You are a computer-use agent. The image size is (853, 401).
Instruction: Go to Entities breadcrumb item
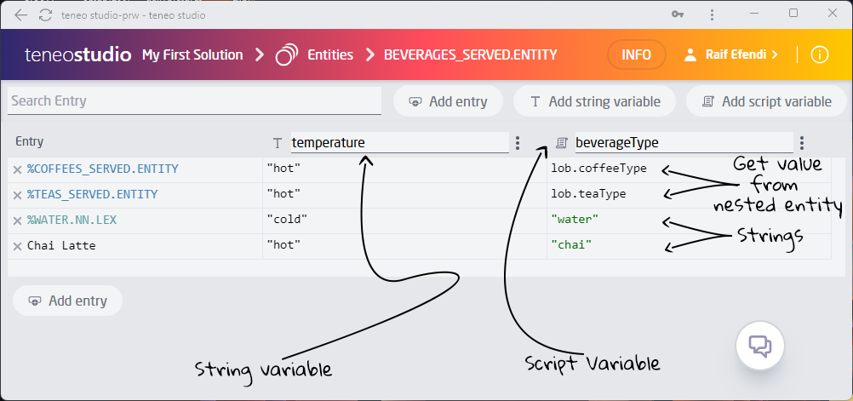point(330,54)
